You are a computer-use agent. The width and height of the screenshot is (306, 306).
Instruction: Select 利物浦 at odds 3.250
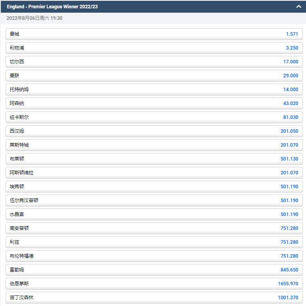point(154,48)
